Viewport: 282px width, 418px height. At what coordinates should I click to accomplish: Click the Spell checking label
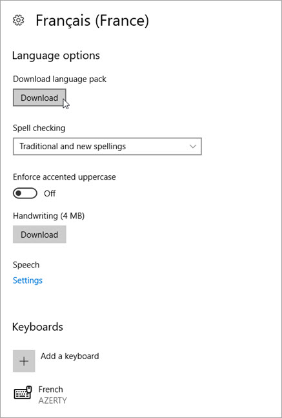click(x=39, y=128)
